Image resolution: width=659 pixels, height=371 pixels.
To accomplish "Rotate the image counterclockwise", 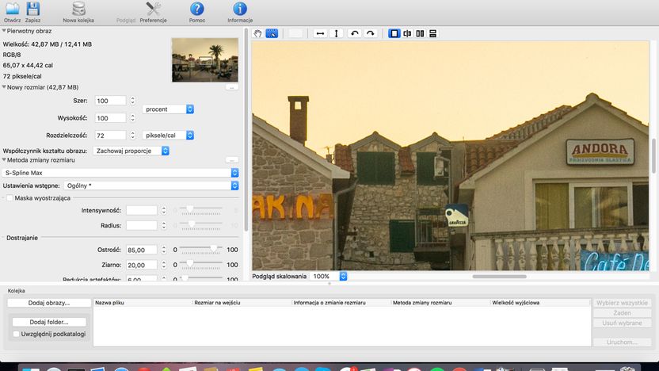I will [x=355, y=33].
